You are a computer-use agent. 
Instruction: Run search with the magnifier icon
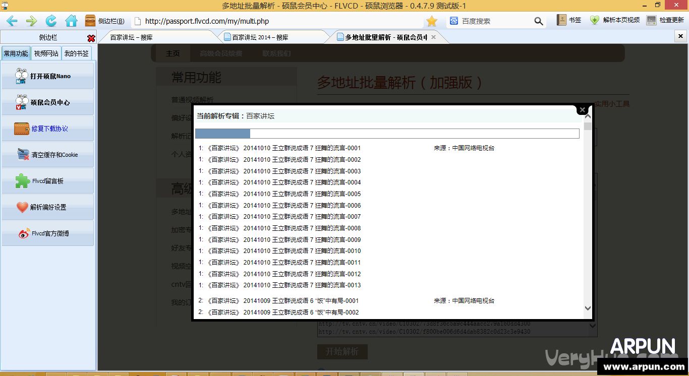[539, 21]
